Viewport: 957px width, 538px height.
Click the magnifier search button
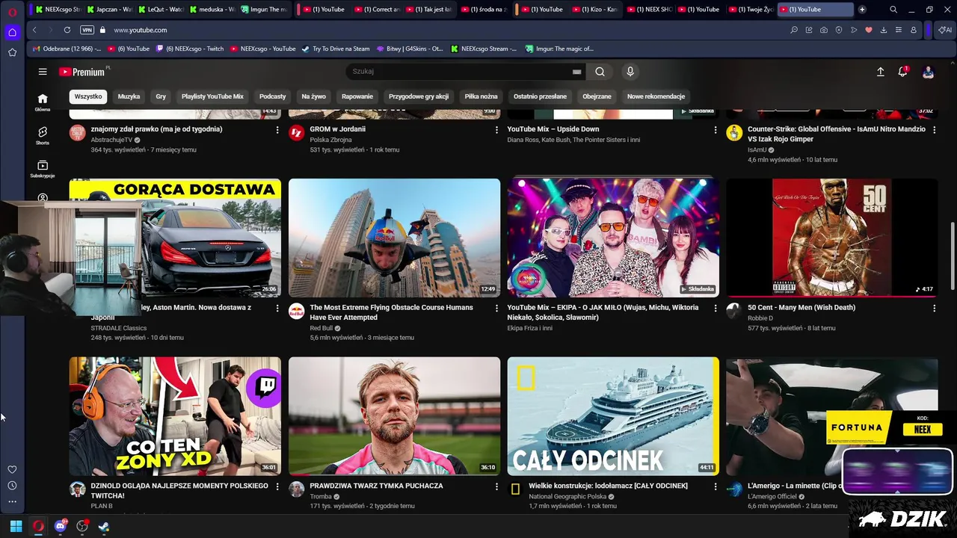600,72
